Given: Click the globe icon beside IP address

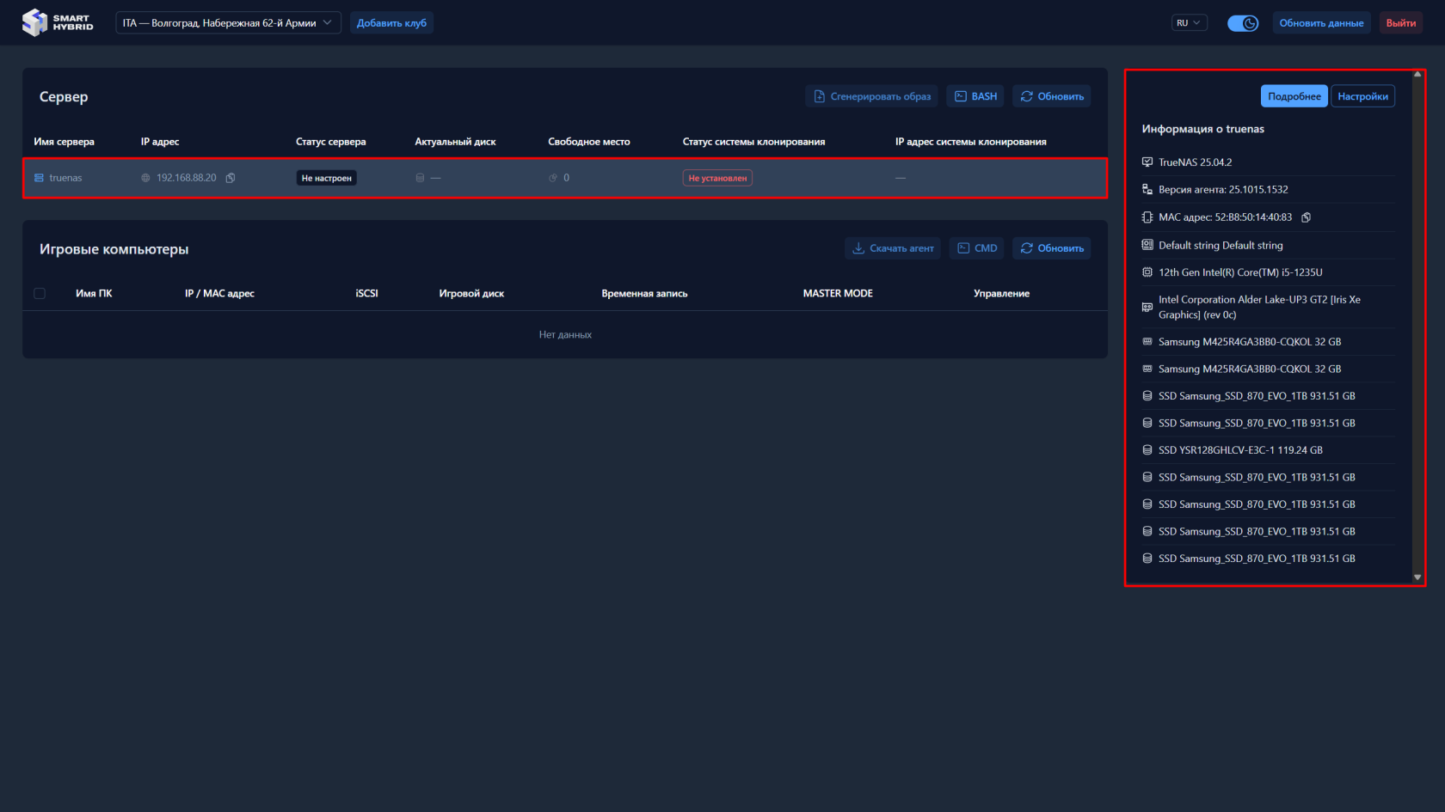Looking at the screenshot, I should coord(145,178).
